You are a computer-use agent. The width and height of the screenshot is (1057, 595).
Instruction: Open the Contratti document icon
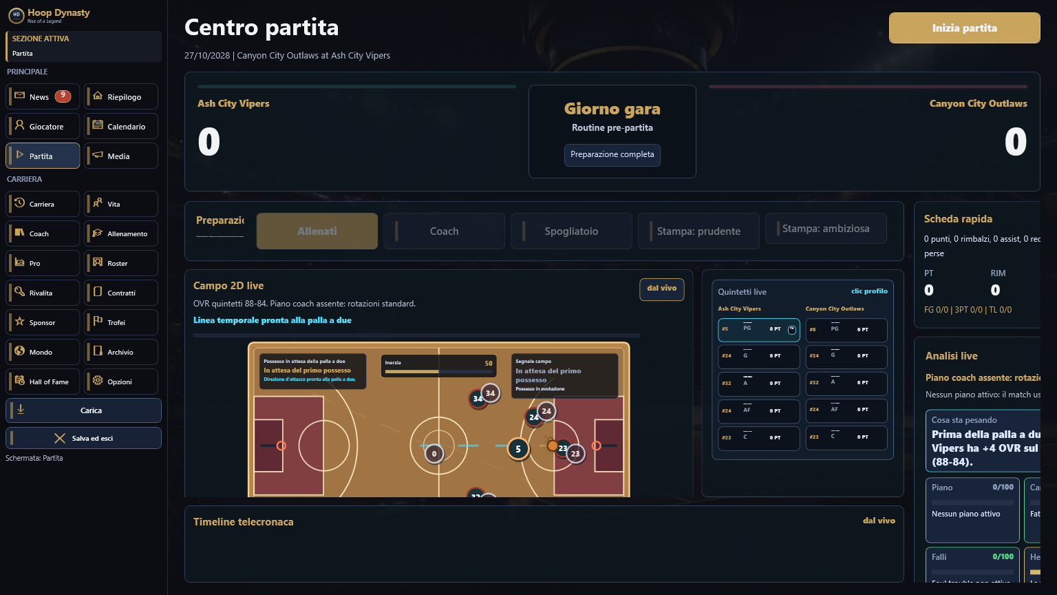point(98,292)
